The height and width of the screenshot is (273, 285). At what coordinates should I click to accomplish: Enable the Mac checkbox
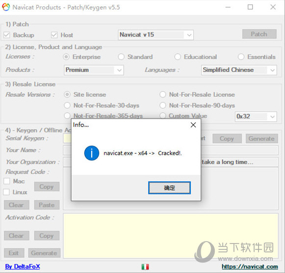tap(7, 181)
